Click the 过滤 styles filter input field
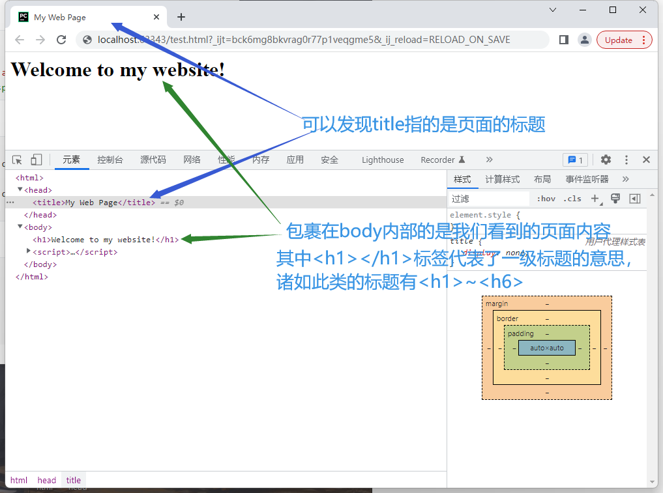 pos(489,199)
